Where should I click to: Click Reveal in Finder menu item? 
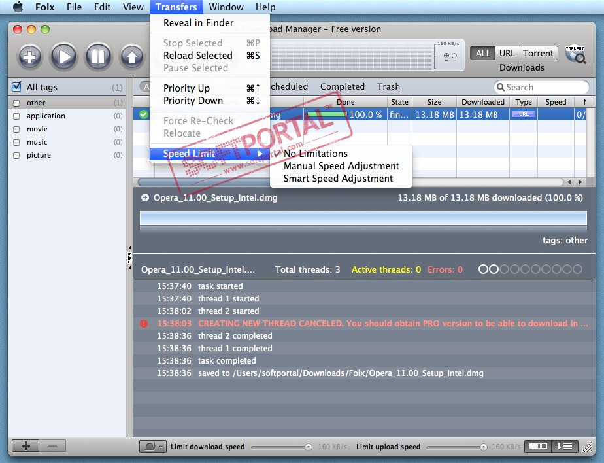coord(210,23)
